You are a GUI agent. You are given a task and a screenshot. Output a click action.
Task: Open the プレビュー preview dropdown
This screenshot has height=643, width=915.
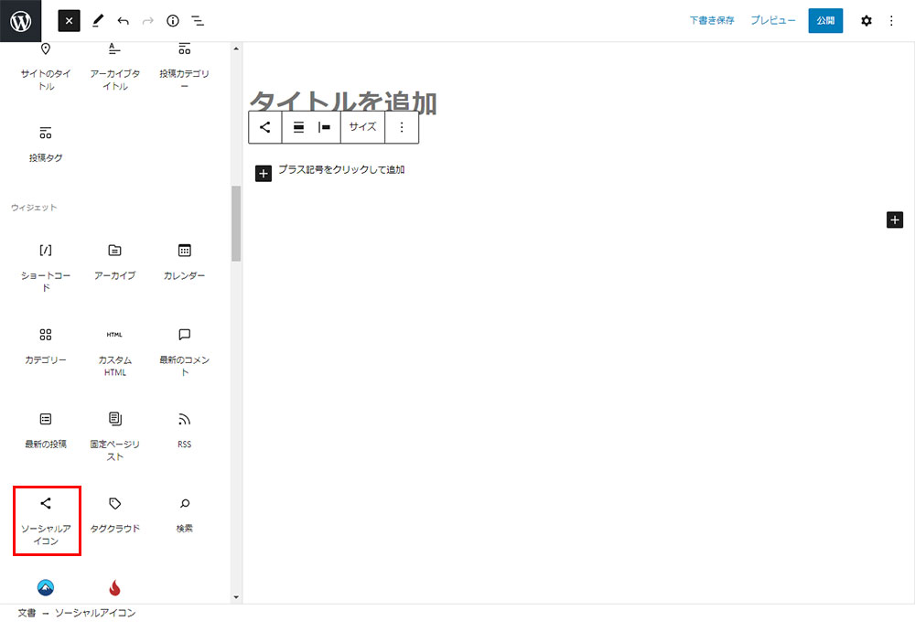[772, 20]
